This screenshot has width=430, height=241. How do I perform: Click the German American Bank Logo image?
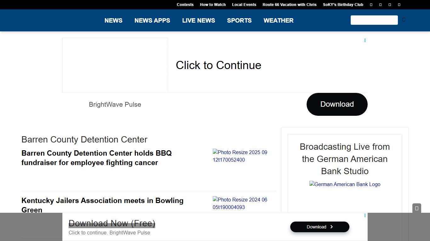(x=345, y=185)
